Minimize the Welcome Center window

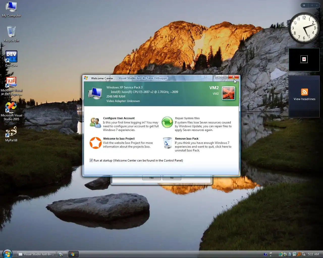[x=219, y=77]
